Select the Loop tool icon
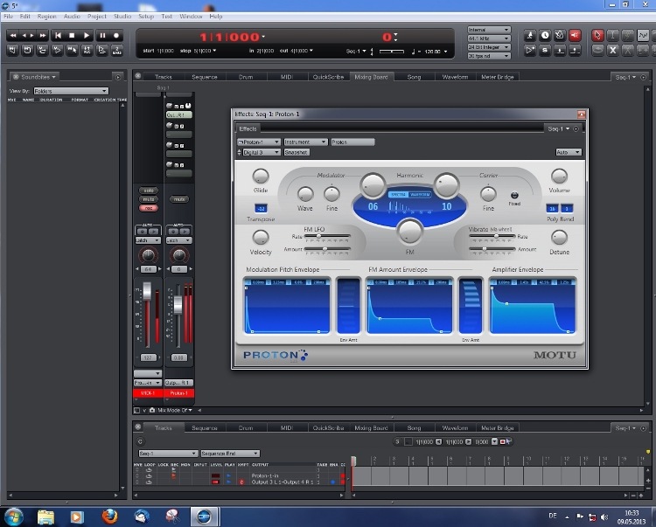The image size is (656, 527). pos(597,51)
